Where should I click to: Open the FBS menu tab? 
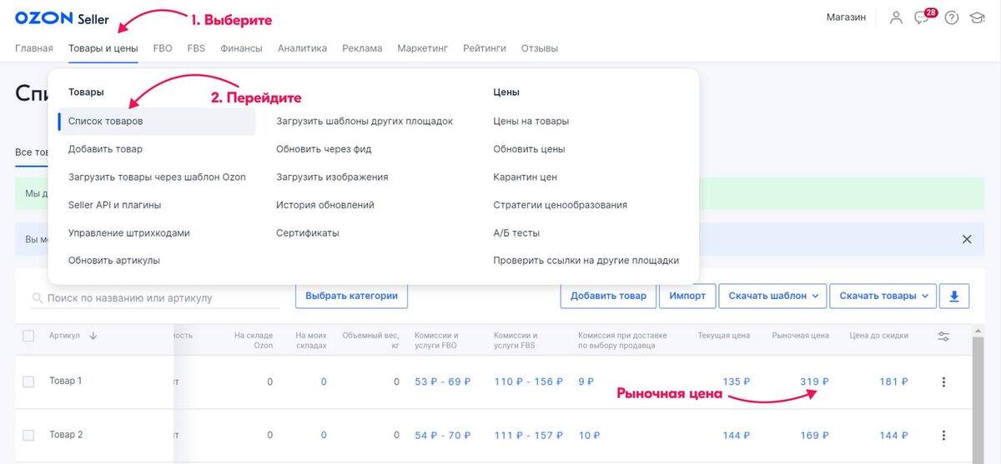[196, 48]
